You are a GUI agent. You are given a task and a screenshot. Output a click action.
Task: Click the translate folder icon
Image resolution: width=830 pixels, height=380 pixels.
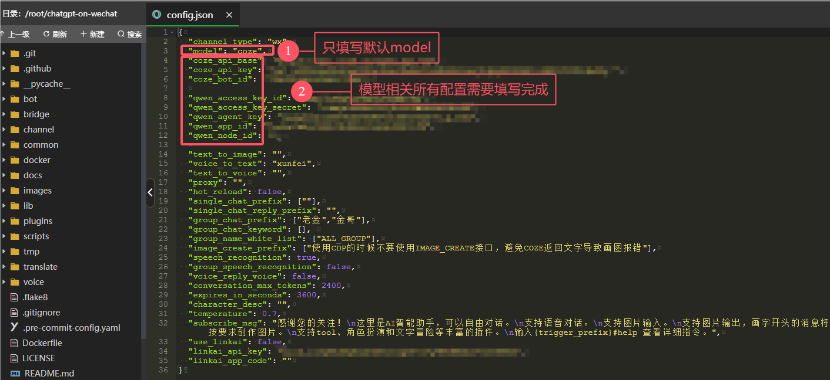[15, 267]
